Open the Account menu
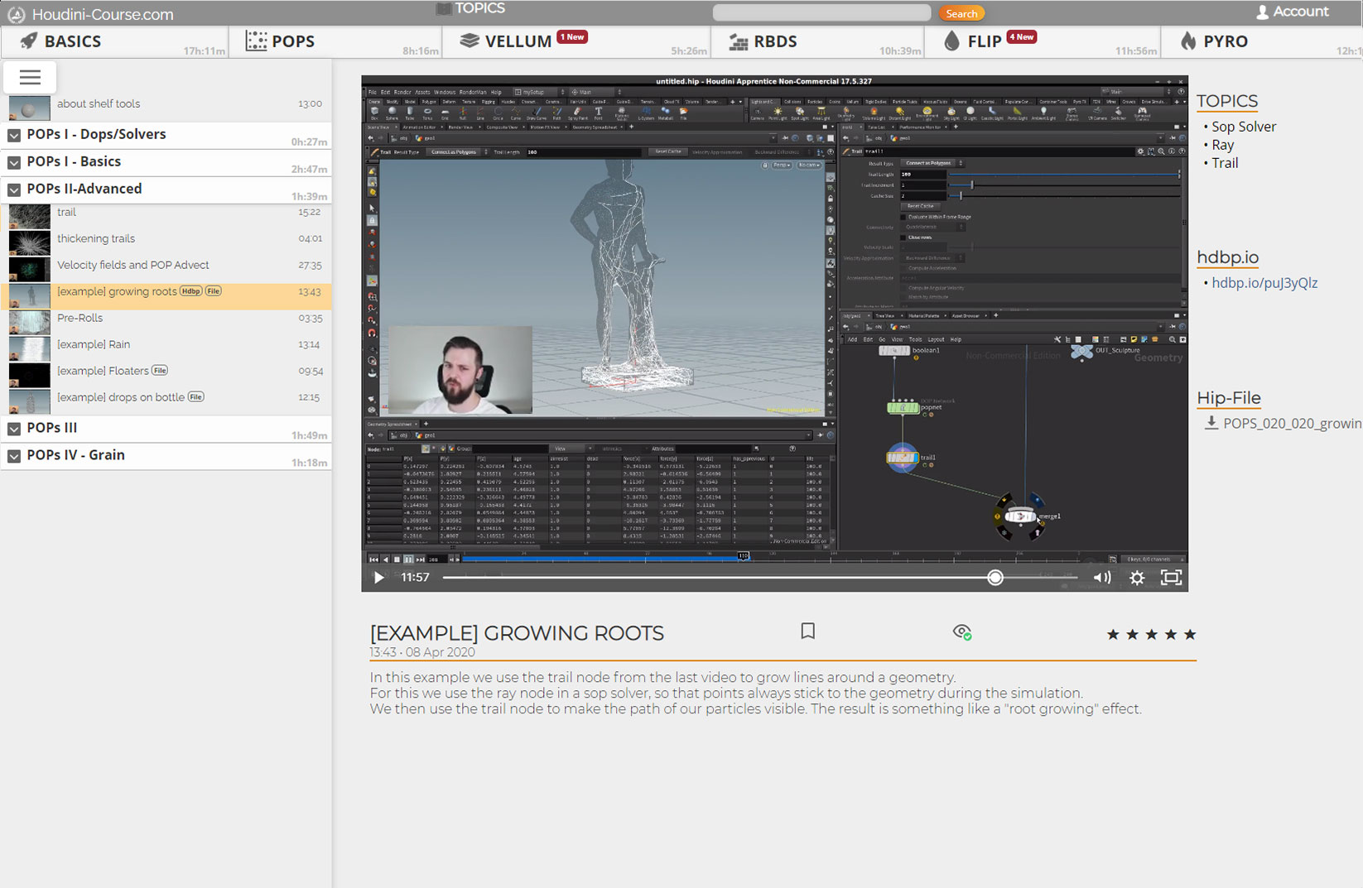Image resolution: width=1363 pixels, height=888 pixels. (x=1292, y=12)
